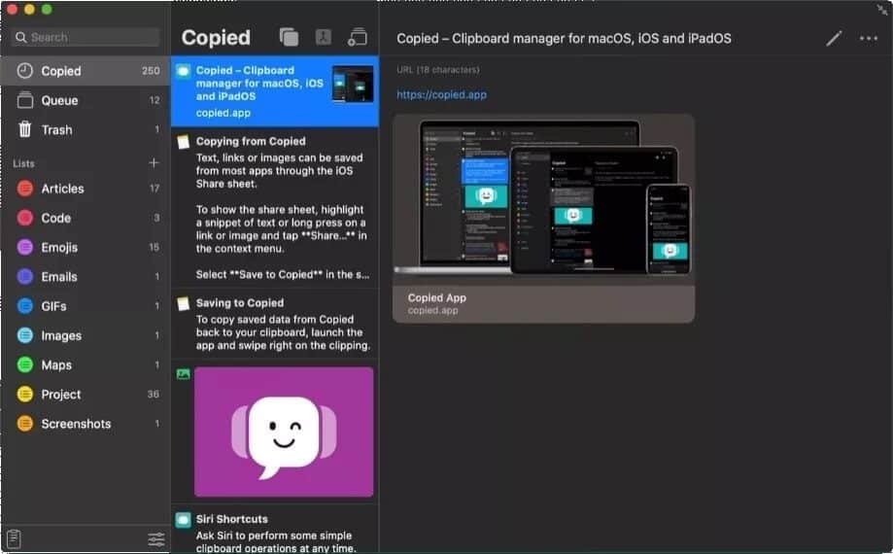Select the Saving to Copied clipping
Screen dimensions: 893x554
(274, 324)
